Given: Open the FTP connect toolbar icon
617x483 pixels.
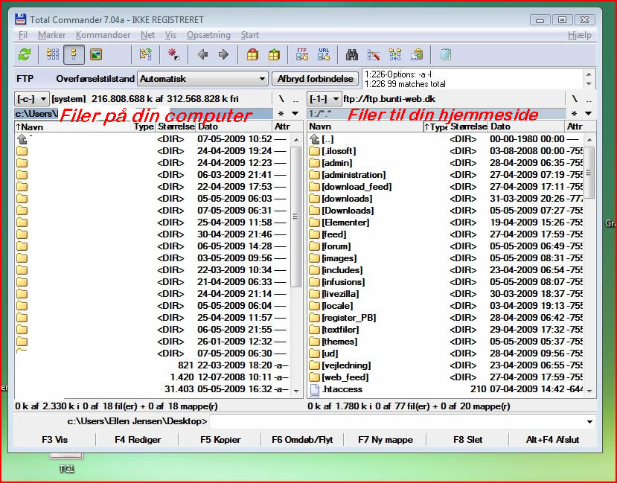Looking at the screenshot, I should [302, 54].
